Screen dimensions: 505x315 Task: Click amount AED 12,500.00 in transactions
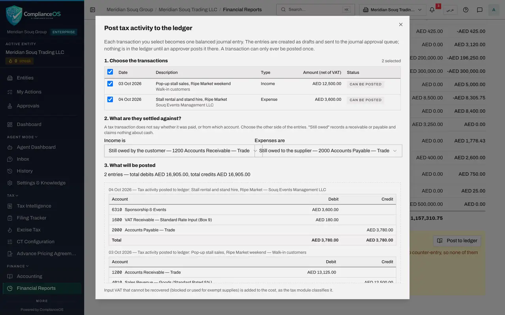point(327,83)
